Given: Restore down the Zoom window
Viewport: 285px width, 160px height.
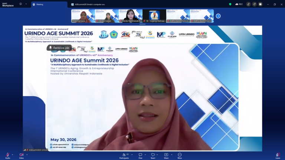Looking at the screenshot, I should [x=275, y=4].
